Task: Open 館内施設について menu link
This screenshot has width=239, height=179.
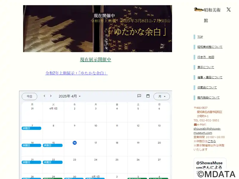Action: click(208, 98)
